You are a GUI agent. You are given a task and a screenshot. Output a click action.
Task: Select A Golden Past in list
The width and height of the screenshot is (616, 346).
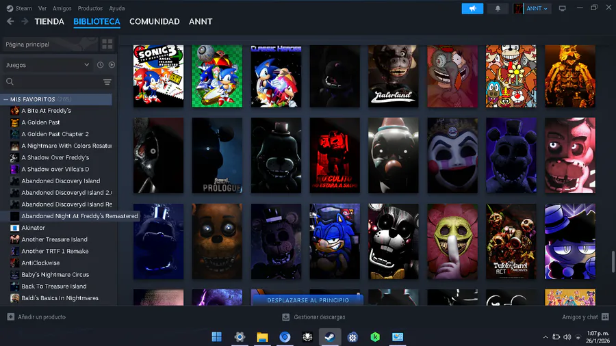(40, 122)
